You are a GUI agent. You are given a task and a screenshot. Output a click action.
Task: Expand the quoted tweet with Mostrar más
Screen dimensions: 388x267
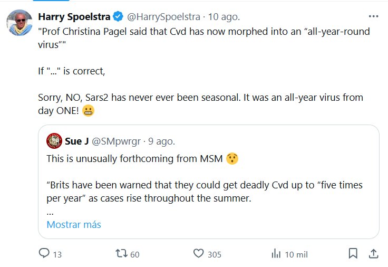click(73, 224)
